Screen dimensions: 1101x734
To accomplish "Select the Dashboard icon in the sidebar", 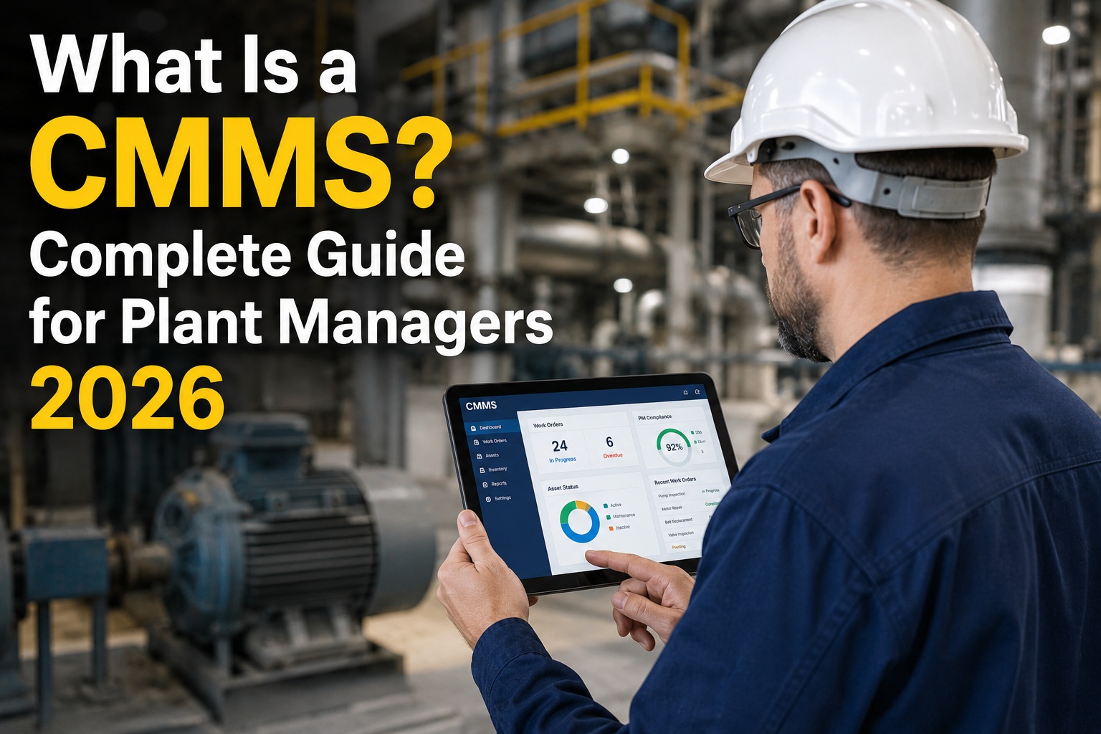I will [x=473, y=428].
